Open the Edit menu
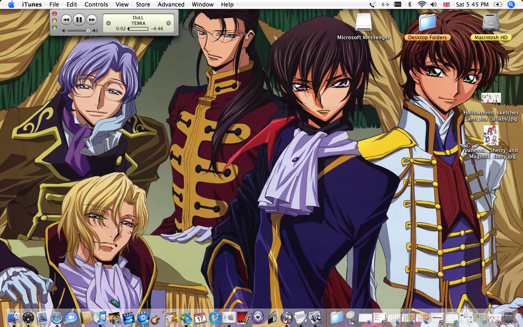Viewport: 523px width, 327px height. click(x=72, y=4)
